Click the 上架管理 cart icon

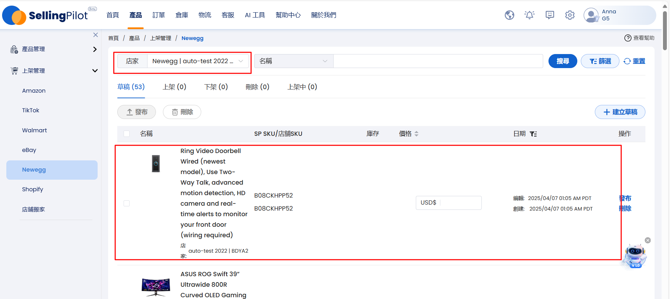pyautogui.click(x=14, y=71)
